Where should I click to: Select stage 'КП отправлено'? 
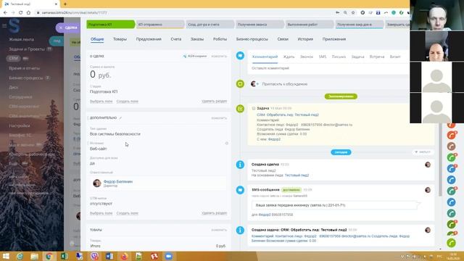click(160, 24)
